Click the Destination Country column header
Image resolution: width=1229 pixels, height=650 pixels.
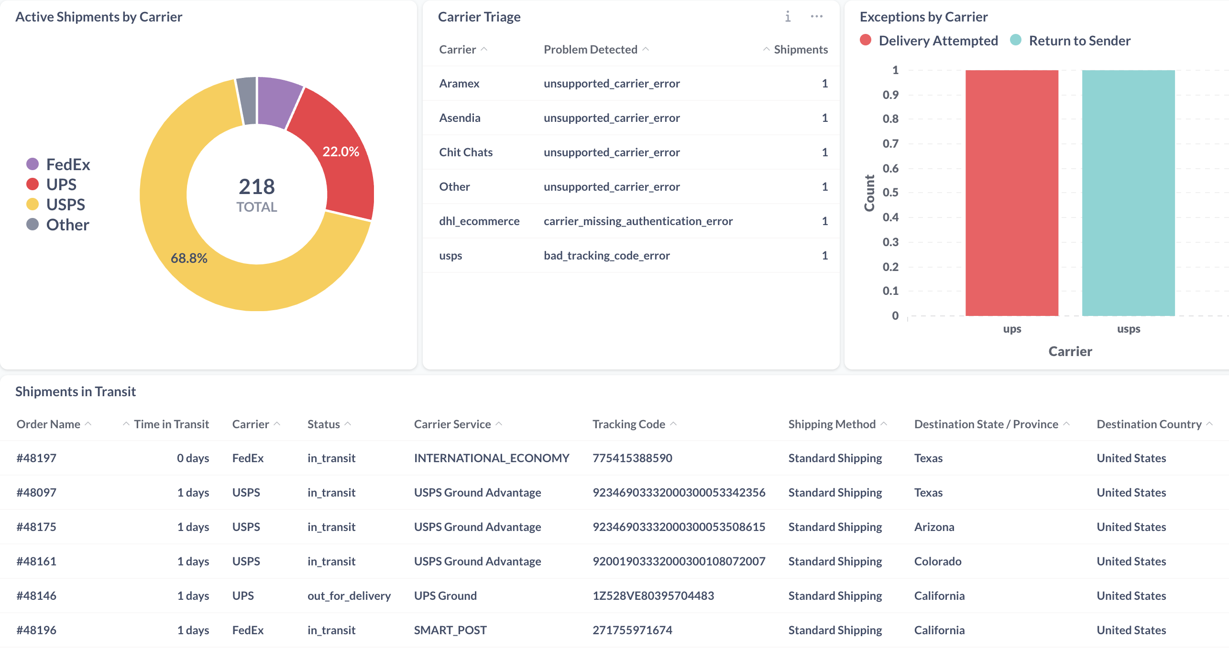pyautogui.click(x=1149, y=424)
